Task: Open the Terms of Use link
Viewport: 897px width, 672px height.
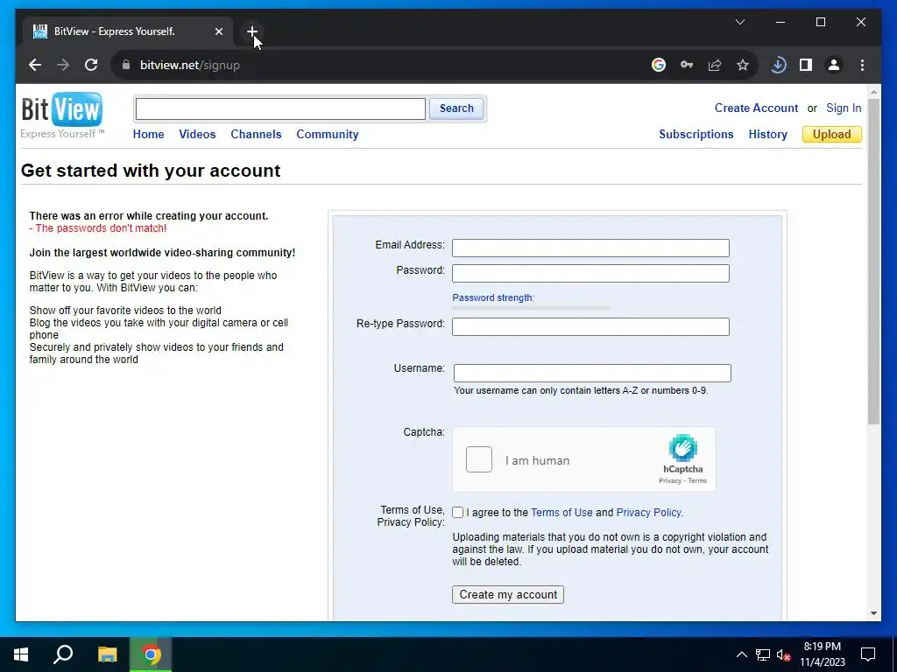Action: 562,513
